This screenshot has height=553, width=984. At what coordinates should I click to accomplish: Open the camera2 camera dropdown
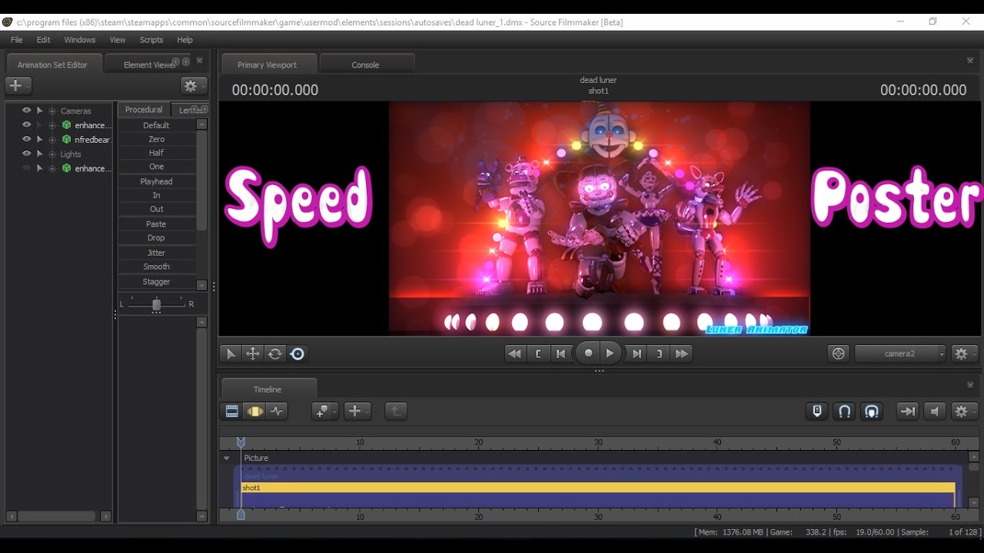(x=901, y=354)
